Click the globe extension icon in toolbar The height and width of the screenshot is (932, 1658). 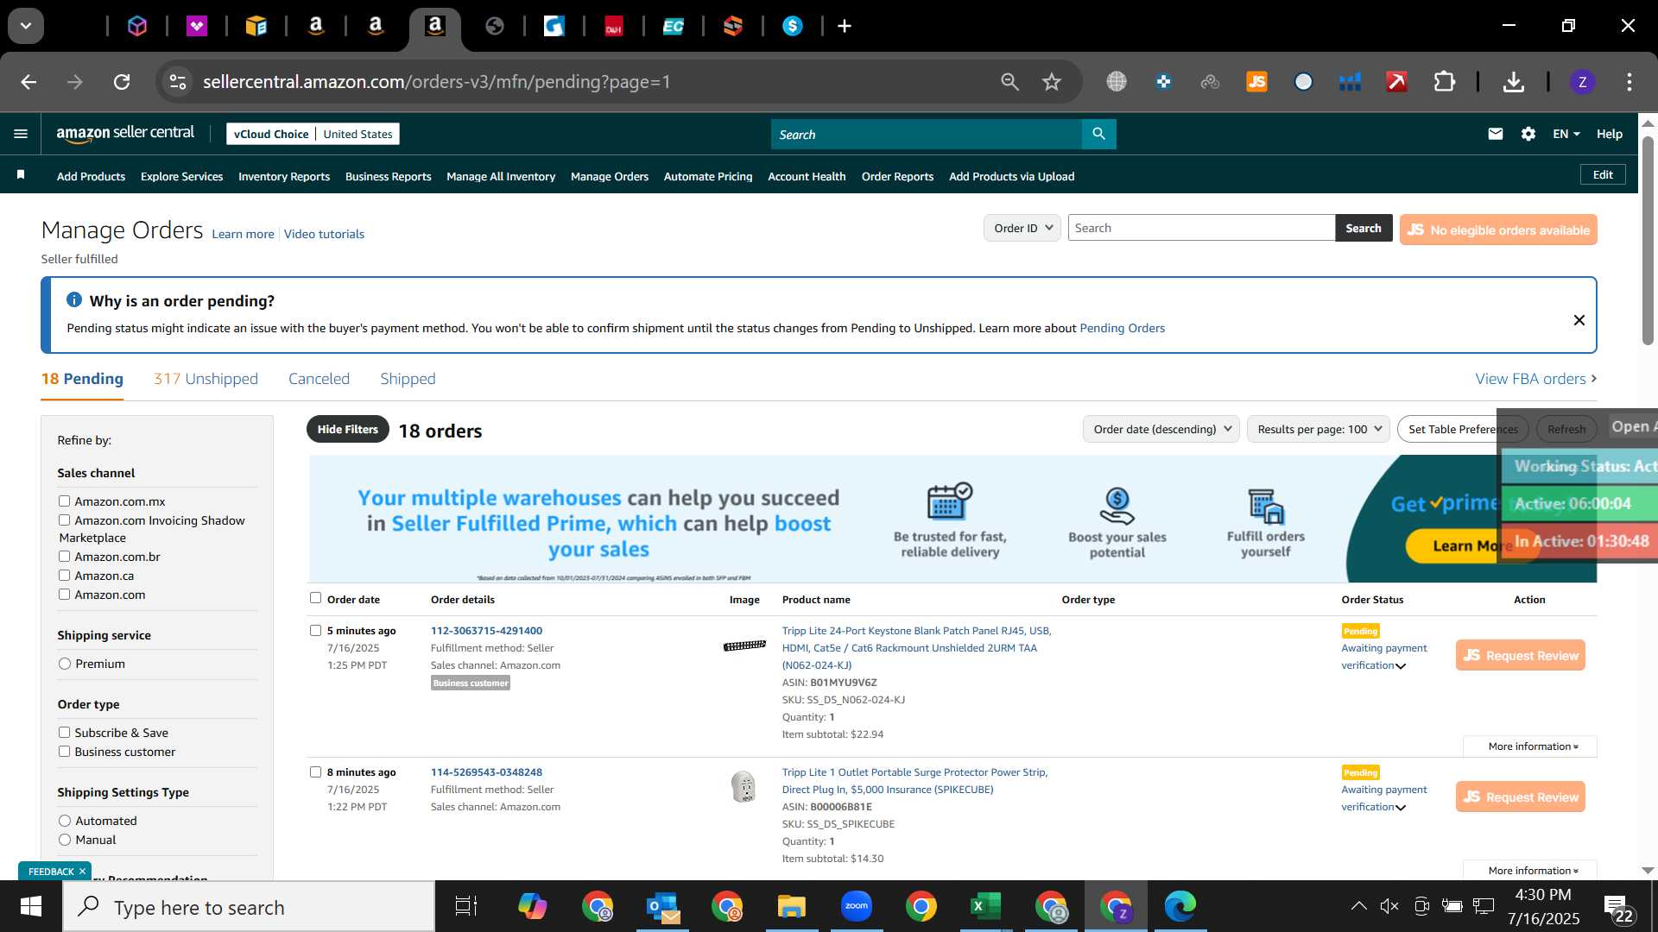1117,82
